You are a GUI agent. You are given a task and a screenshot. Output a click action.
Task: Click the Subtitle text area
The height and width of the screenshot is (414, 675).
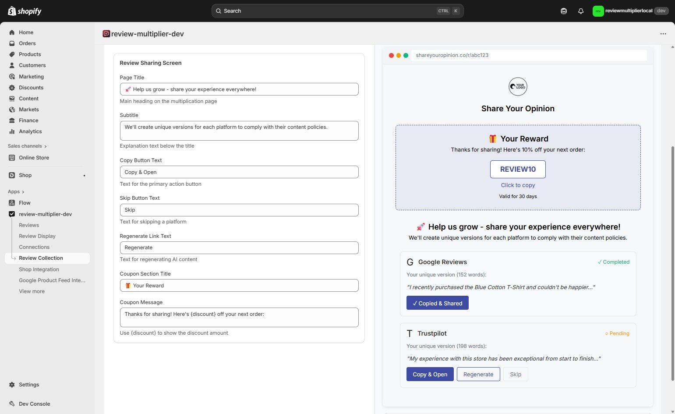pyautogui.click(x=239, y=131)
